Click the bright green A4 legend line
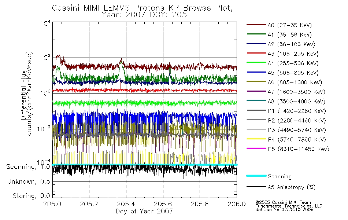The width and height of the screenshot is (348, 220). [256, 63]
